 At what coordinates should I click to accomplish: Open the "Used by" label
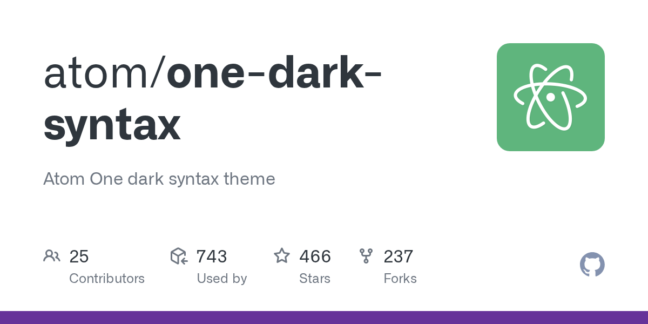click(222, 279)
